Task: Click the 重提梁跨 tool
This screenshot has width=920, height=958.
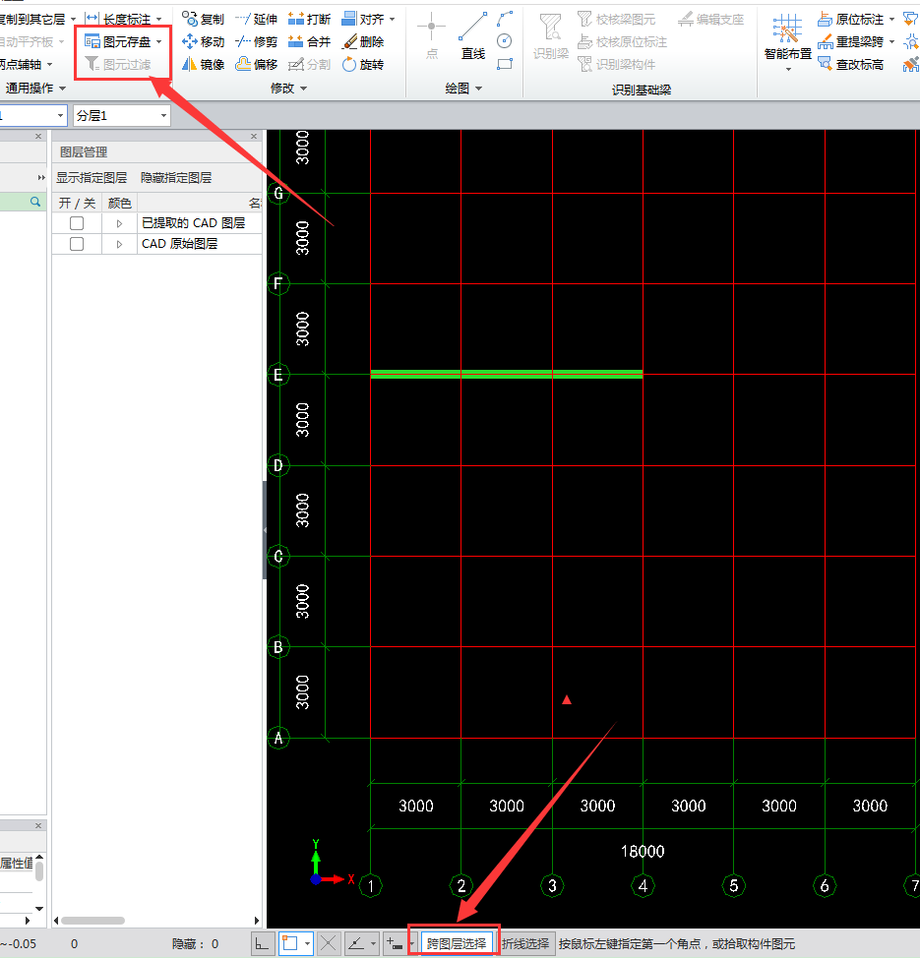Action: pyautogui.click(x=851, y=41)
